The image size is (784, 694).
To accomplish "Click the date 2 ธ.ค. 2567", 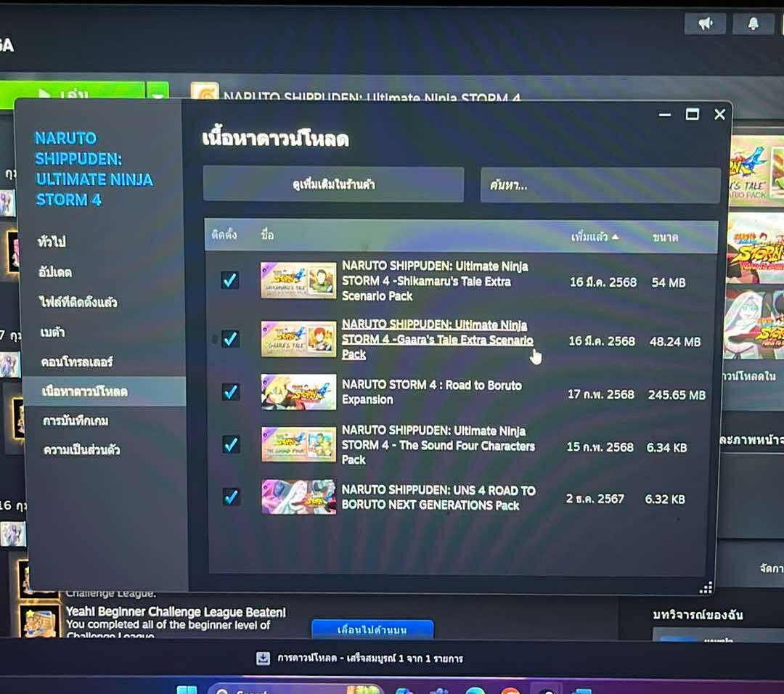I will (x=595, y=499).
